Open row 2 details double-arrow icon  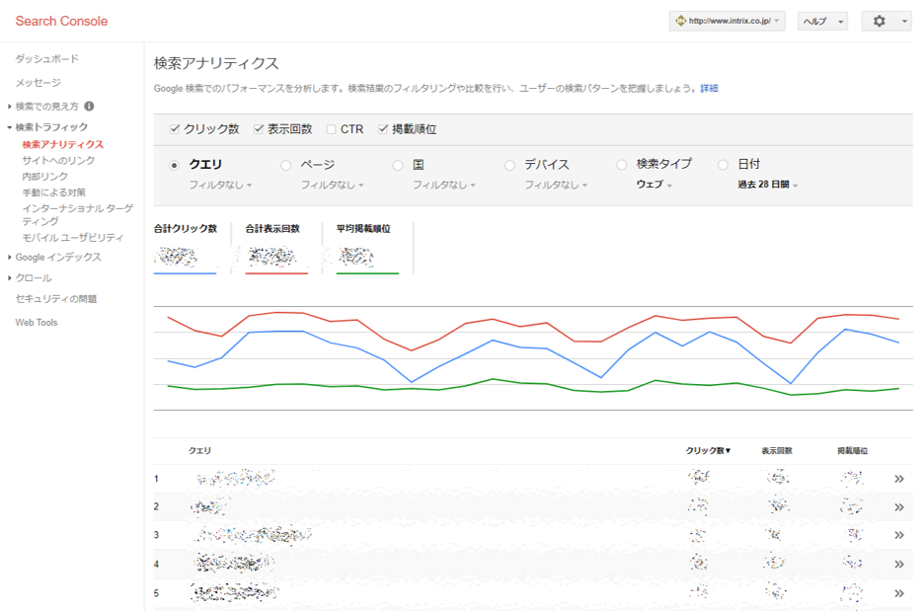(x=899, y=507)
